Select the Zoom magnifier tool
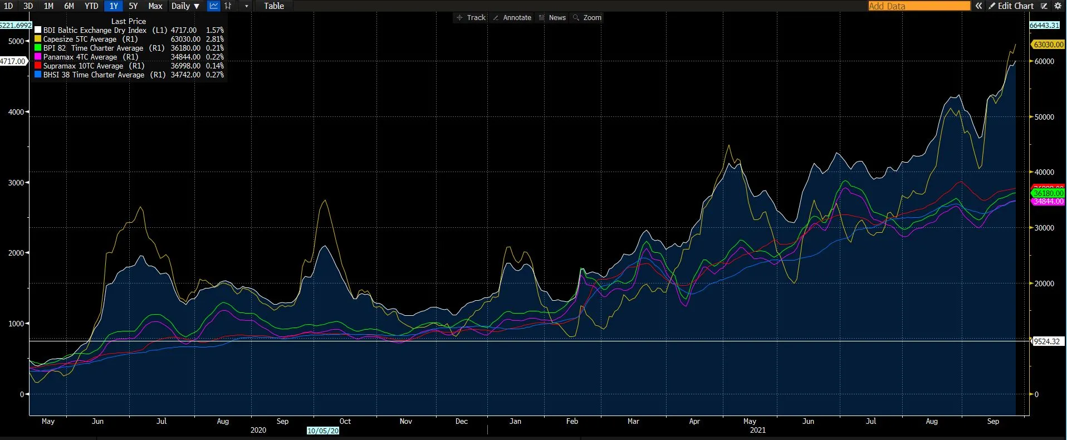 click(587, 18)
